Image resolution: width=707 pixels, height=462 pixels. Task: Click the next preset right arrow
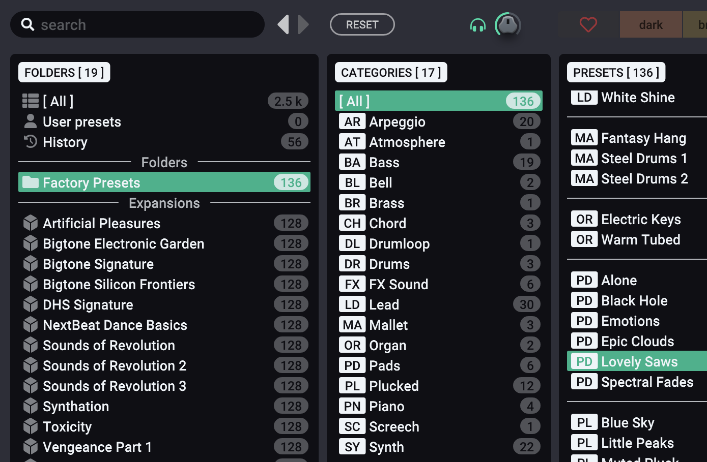[303, 24]
